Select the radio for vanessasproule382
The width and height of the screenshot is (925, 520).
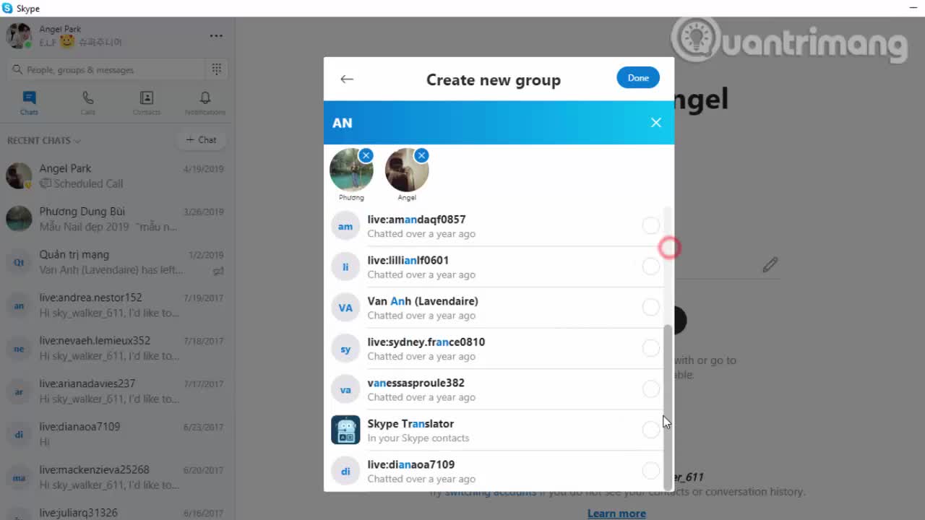tap(650, 389)
